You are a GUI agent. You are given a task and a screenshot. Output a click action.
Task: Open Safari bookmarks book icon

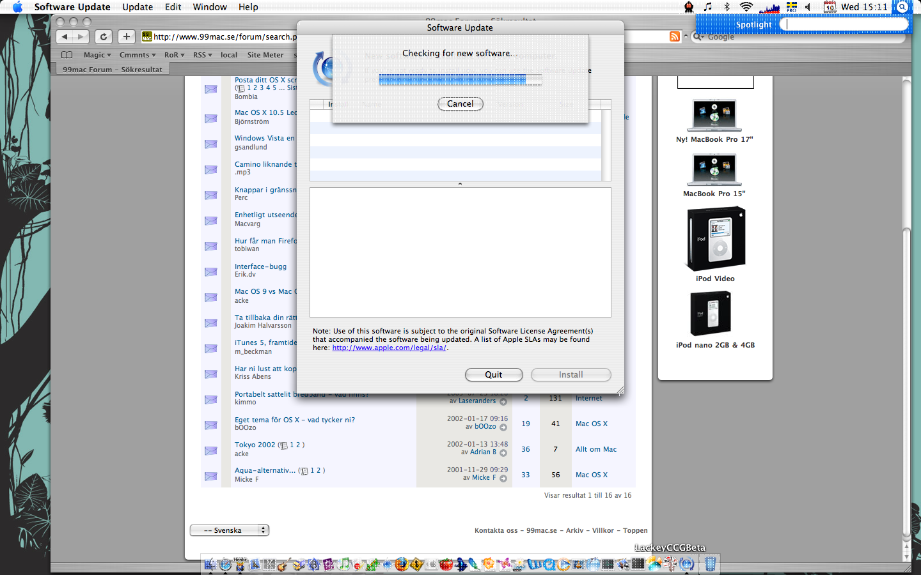67,55
